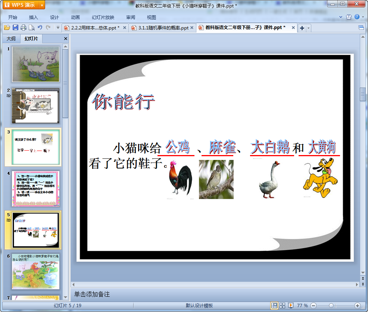Select the yellow cartoon dog picture
This screenshot has width=368, height=312.
[320, 178]
